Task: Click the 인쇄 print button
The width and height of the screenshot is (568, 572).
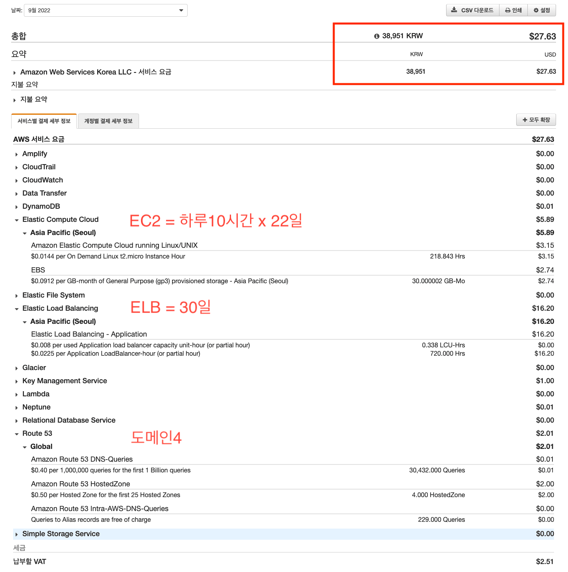Action: [513, 10]
